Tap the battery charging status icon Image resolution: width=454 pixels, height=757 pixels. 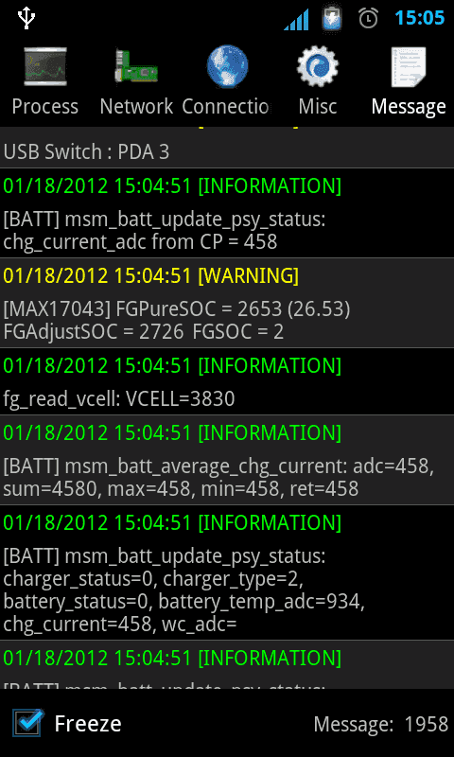(332, 18)
